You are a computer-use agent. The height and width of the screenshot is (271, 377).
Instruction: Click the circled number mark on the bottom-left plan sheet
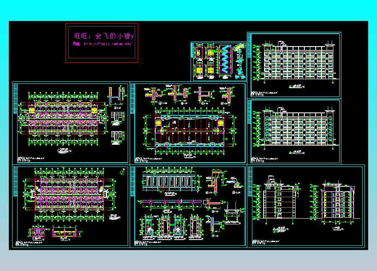tap(123, 172)
